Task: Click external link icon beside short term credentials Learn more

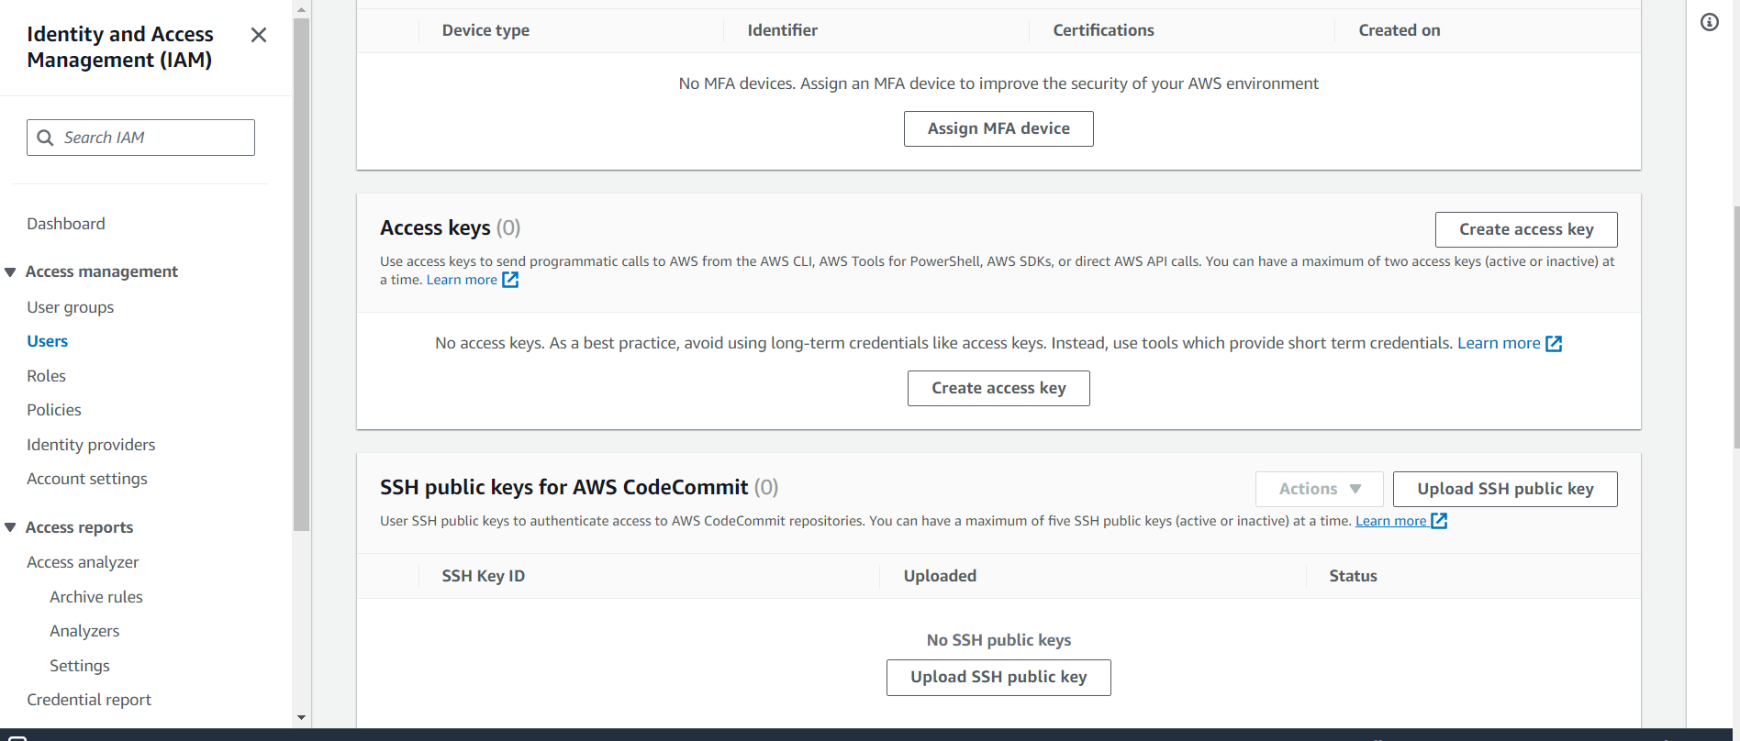Action: coord(1554,343)
